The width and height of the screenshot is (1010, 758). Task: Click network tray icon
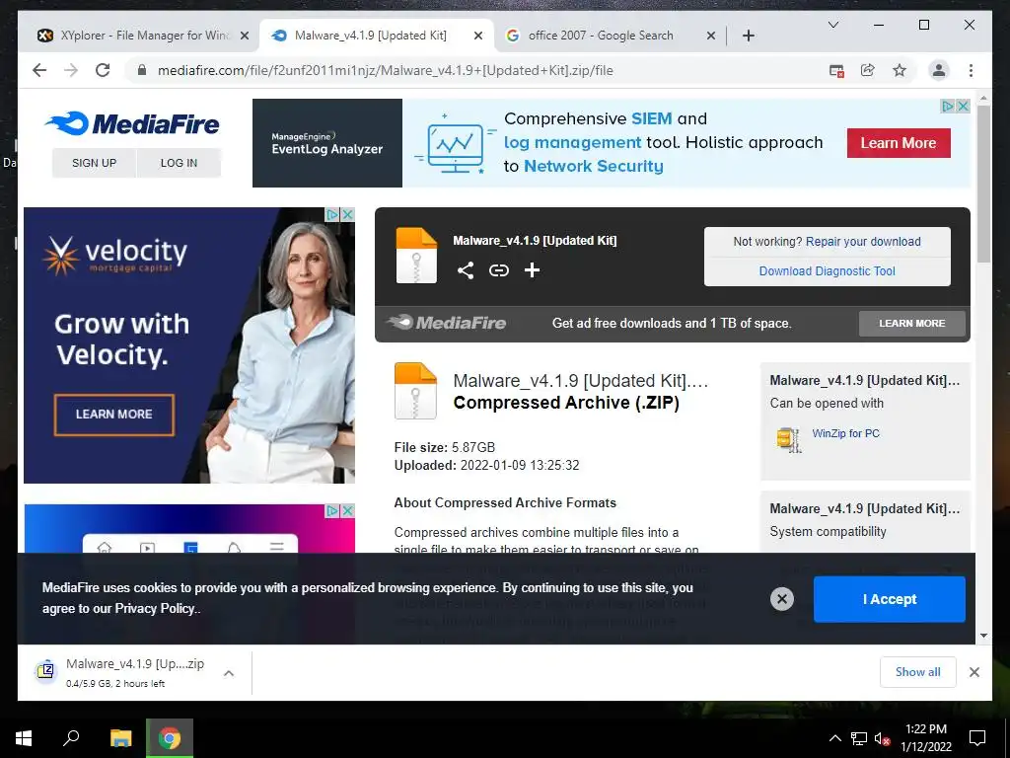click(x=859, y=738)
